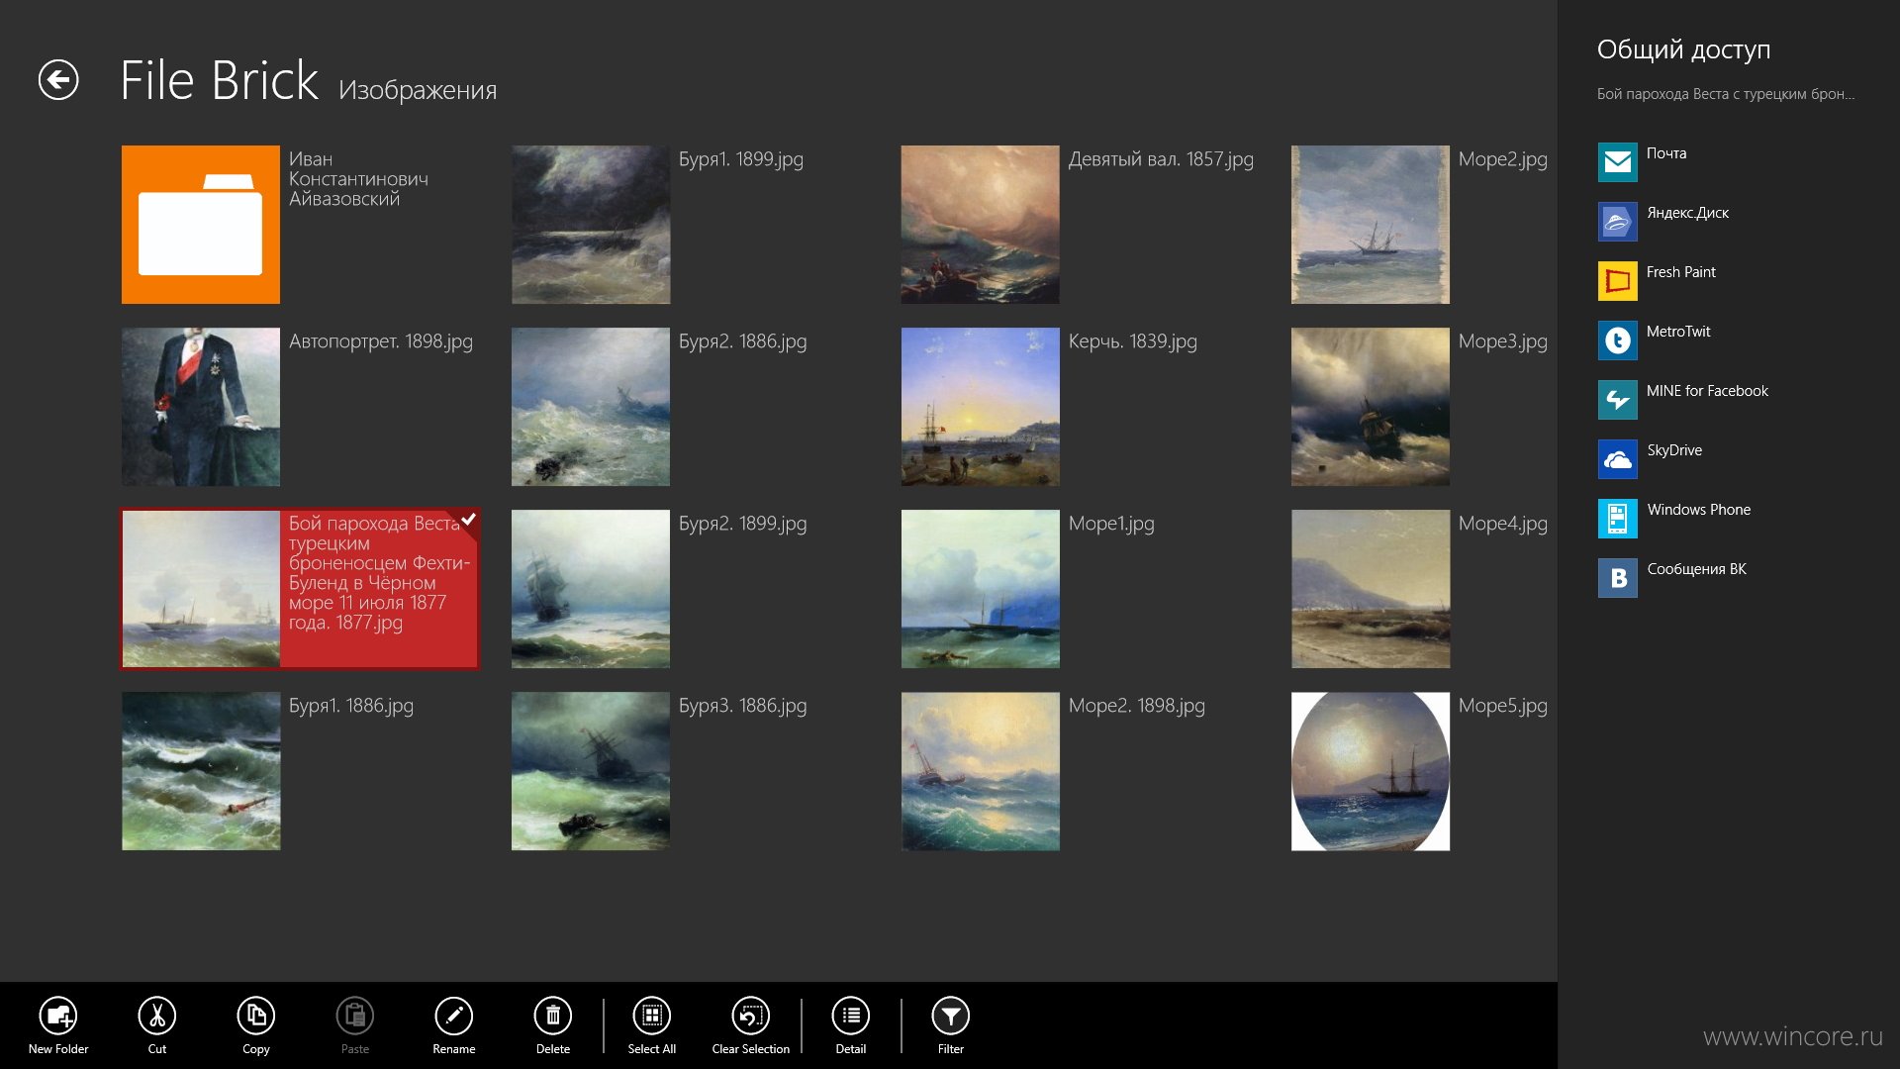This screenshot has height=1069, width=1900.
Task: Click the Общий доступ share pane title
Action: point(1683,49)
